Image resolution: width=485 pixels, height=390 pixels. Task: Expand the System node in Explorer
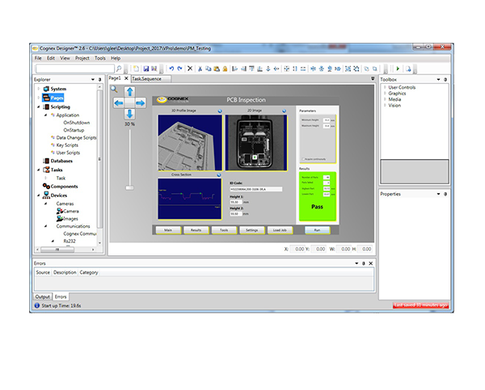click(x=39, y=89)
